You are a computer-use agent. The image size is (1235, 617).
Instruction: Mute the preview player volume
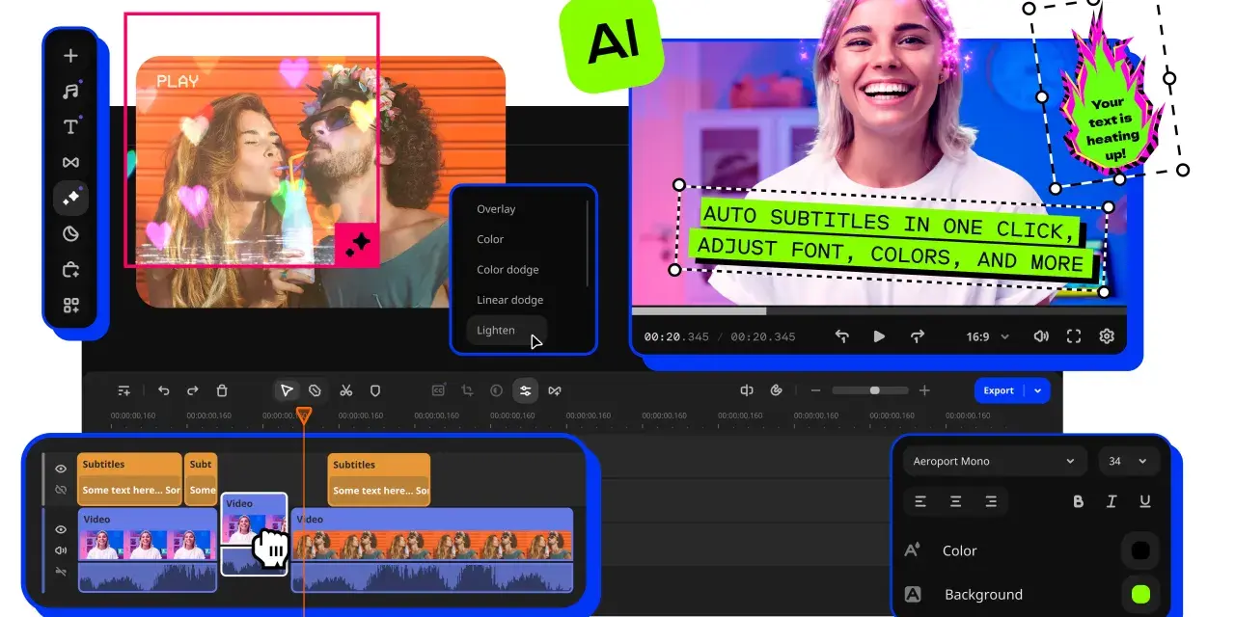pyautogui.click(x=1041, y=336)
